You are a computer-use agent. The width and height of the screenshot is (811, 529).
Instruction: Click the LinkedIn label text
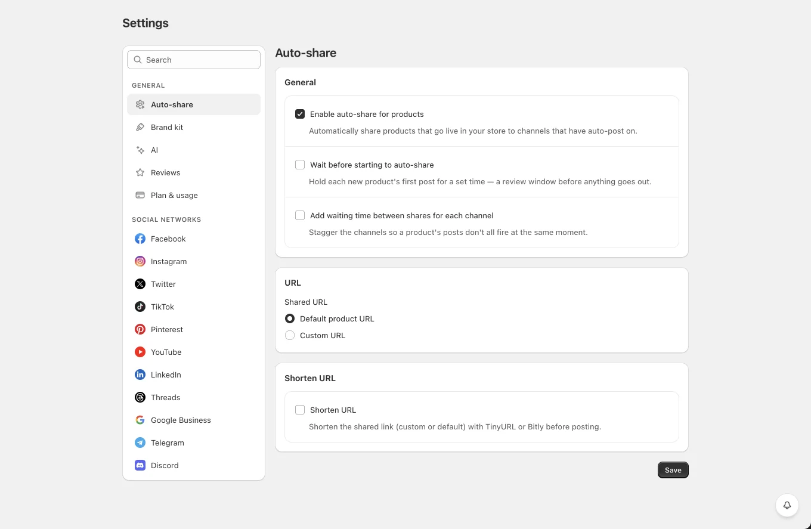pyautogui.click(x=166, y=375)
